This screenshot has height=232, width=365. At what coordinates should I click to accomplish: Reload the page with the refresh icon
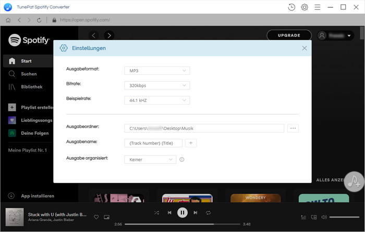[39, 20]
